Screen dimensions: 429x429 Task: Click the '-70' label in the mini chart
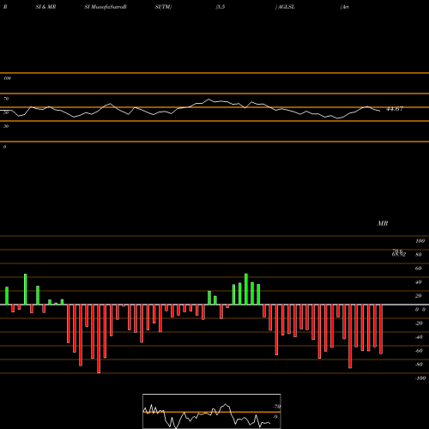tap(277, 407)
